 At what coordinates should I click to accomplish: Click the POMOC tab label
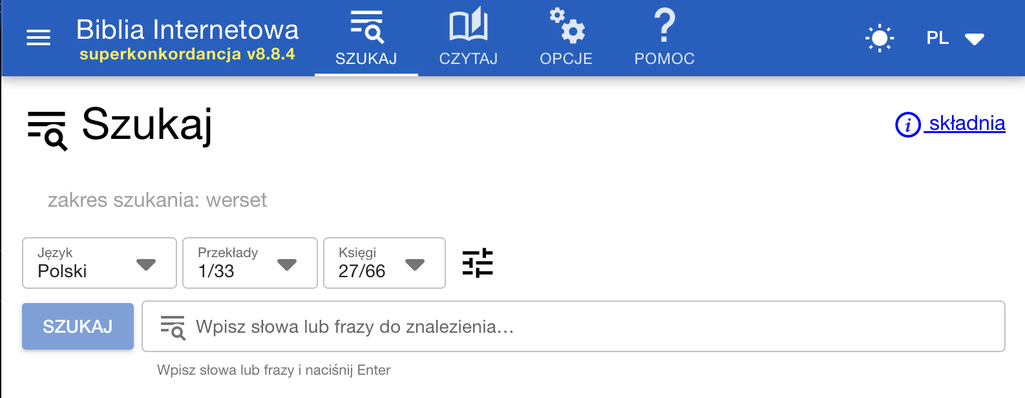[664, 59]
